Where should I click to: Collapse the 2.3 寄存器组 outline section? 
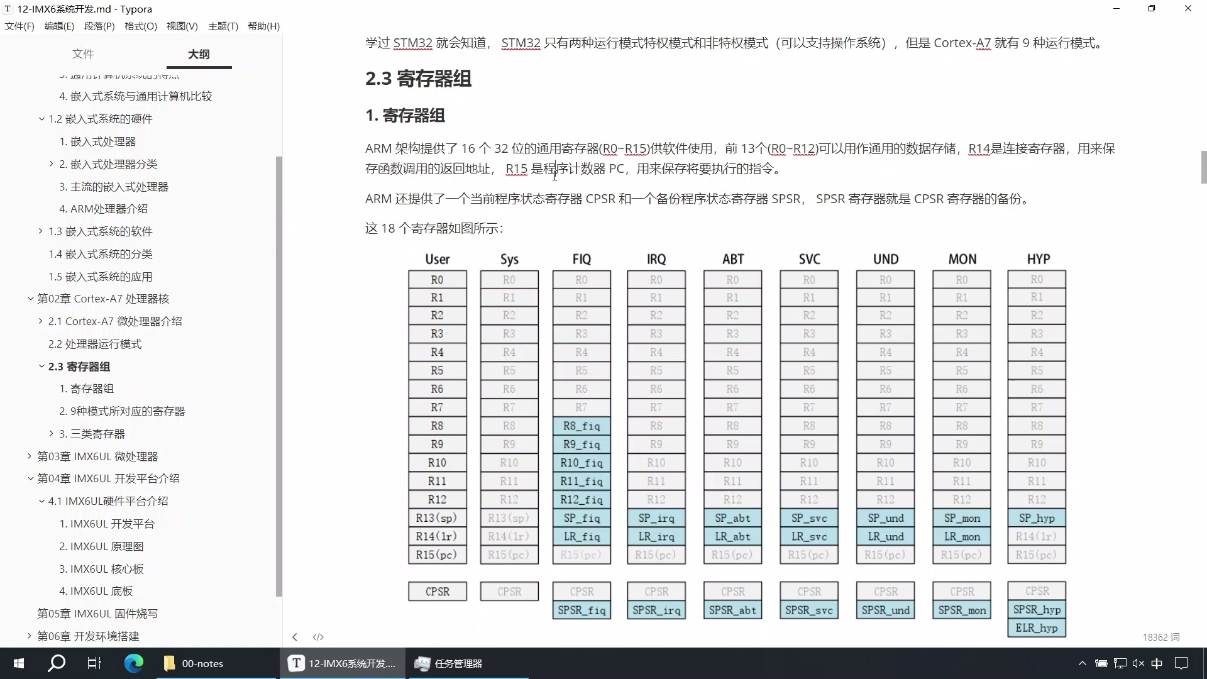point(41,367)
